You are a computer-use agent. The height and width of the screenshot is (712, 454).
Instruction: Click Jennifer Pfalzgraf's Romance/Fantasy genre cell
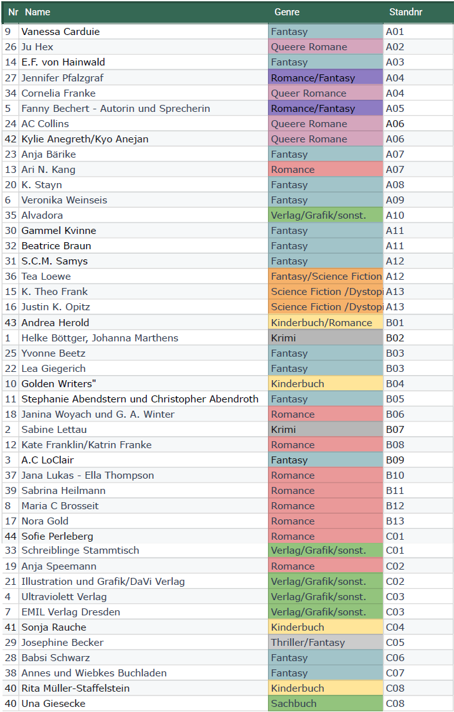(x=326, y=78)
